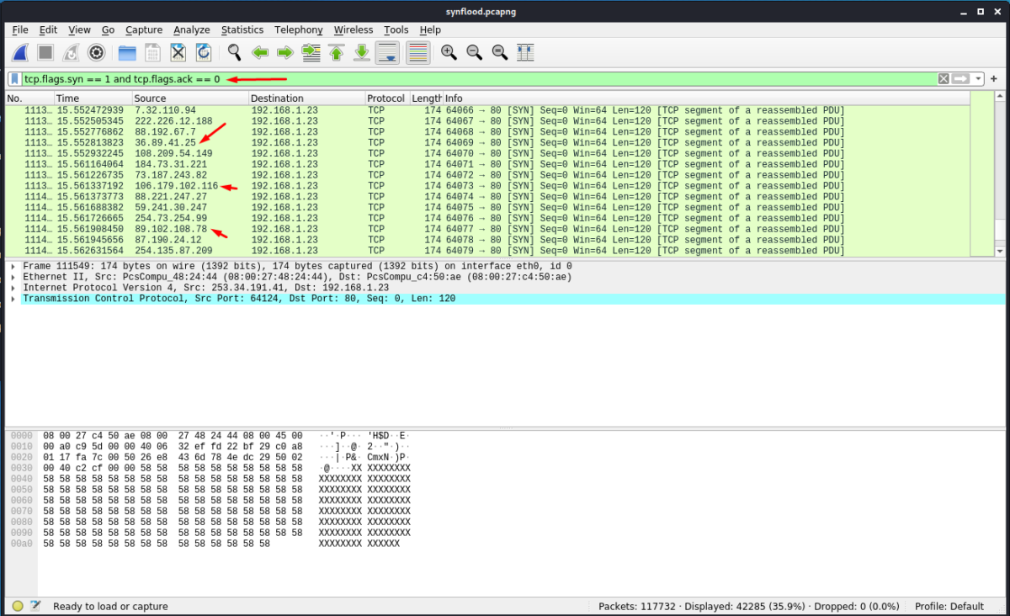Screen dimensions: 1010x616
Task: Open the Help menu
Action: tap(430, 29)
